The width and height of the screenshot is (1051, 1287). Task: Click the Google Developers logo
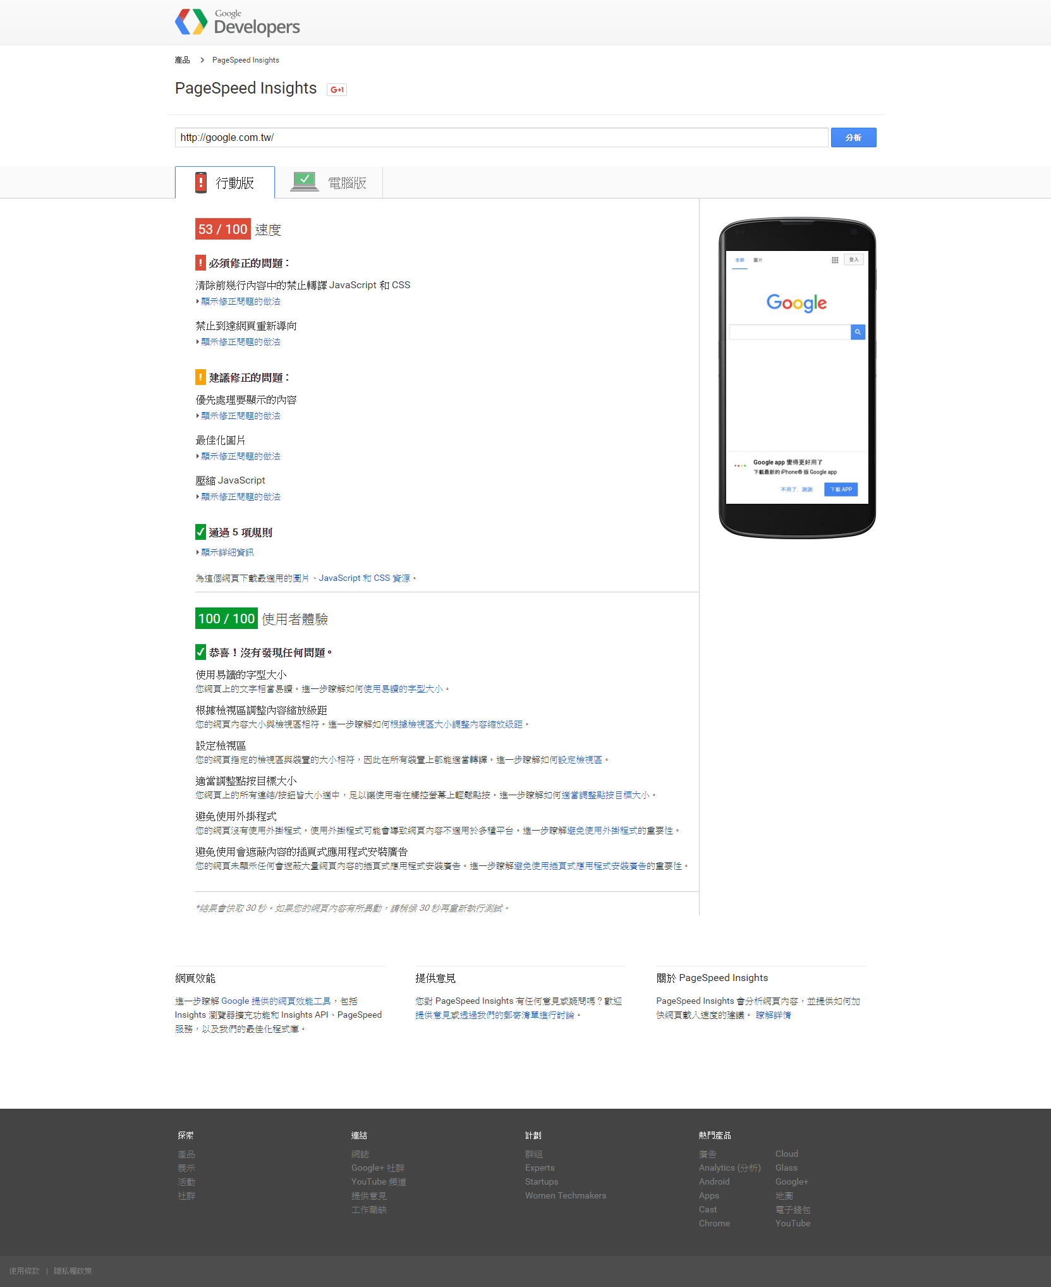tap(237, 22)
